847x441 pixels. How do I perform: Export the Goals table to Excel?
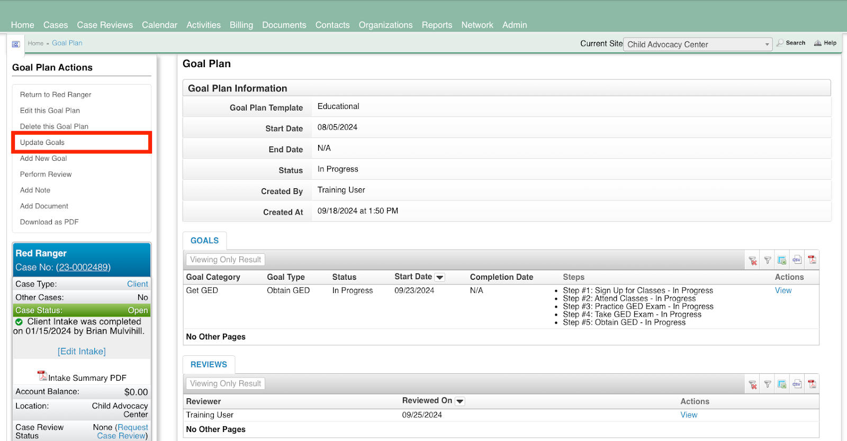[x=782, y=260]
